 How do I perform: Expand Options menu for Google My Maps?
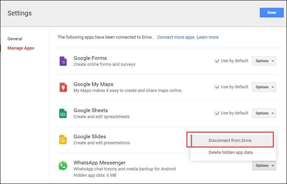pyautogui.click(x=264, y=87)
